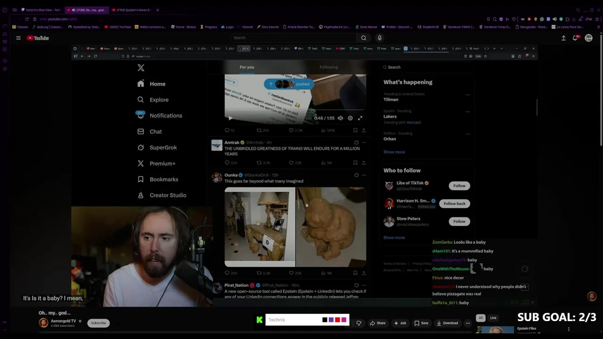This screenshot has height=339, width=603.
Task: Play the embedded tweet video
Action: [230, 118]
